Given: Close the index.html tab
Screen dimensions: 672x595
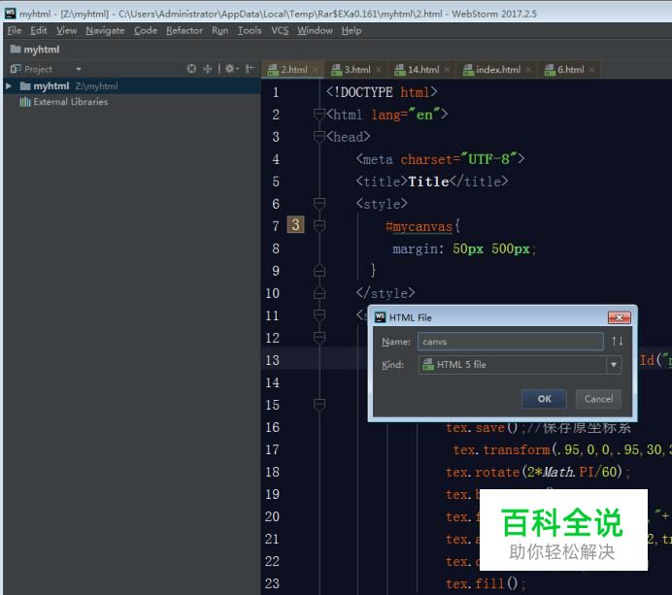Looking at the screenshot, I should [529, 70].
